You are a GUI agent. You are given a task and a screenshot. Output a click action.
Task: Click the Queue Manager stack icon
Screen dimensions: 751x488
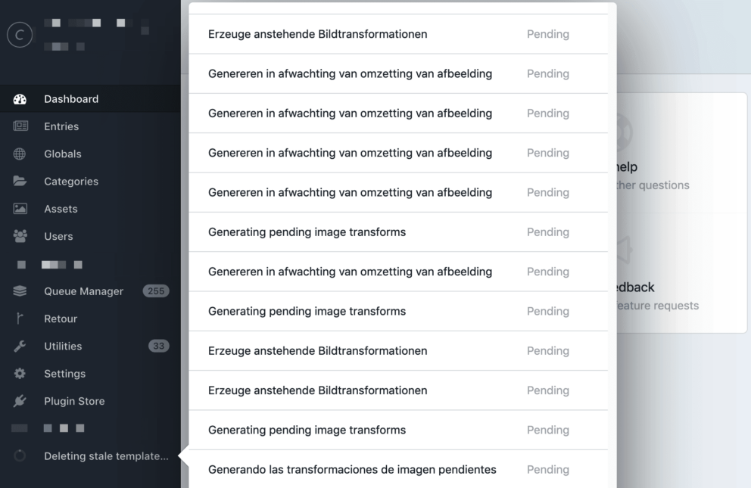coord(20,291)
